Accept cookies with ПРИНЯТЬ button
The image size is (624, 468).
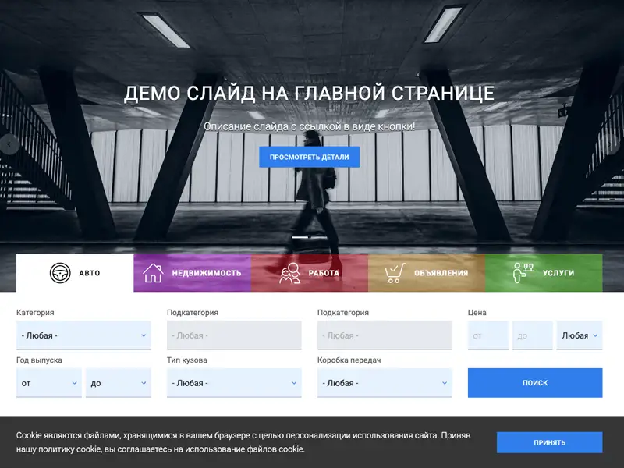point(550,442)
